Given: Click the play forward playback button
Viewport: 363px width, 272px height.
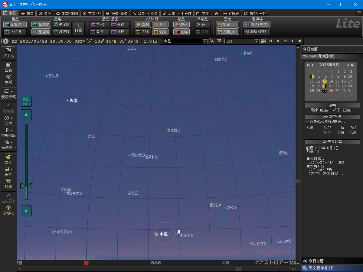Looking at the screenshot, I should coord(292,41).
